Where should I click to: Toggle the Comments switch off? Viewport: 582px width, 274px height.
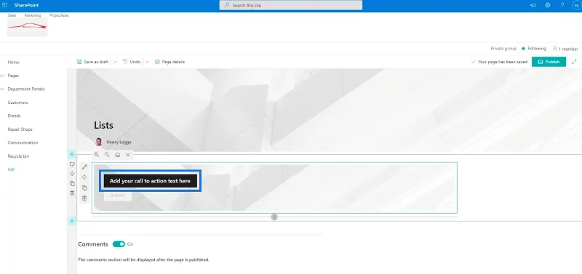click(x=119, y=244)
